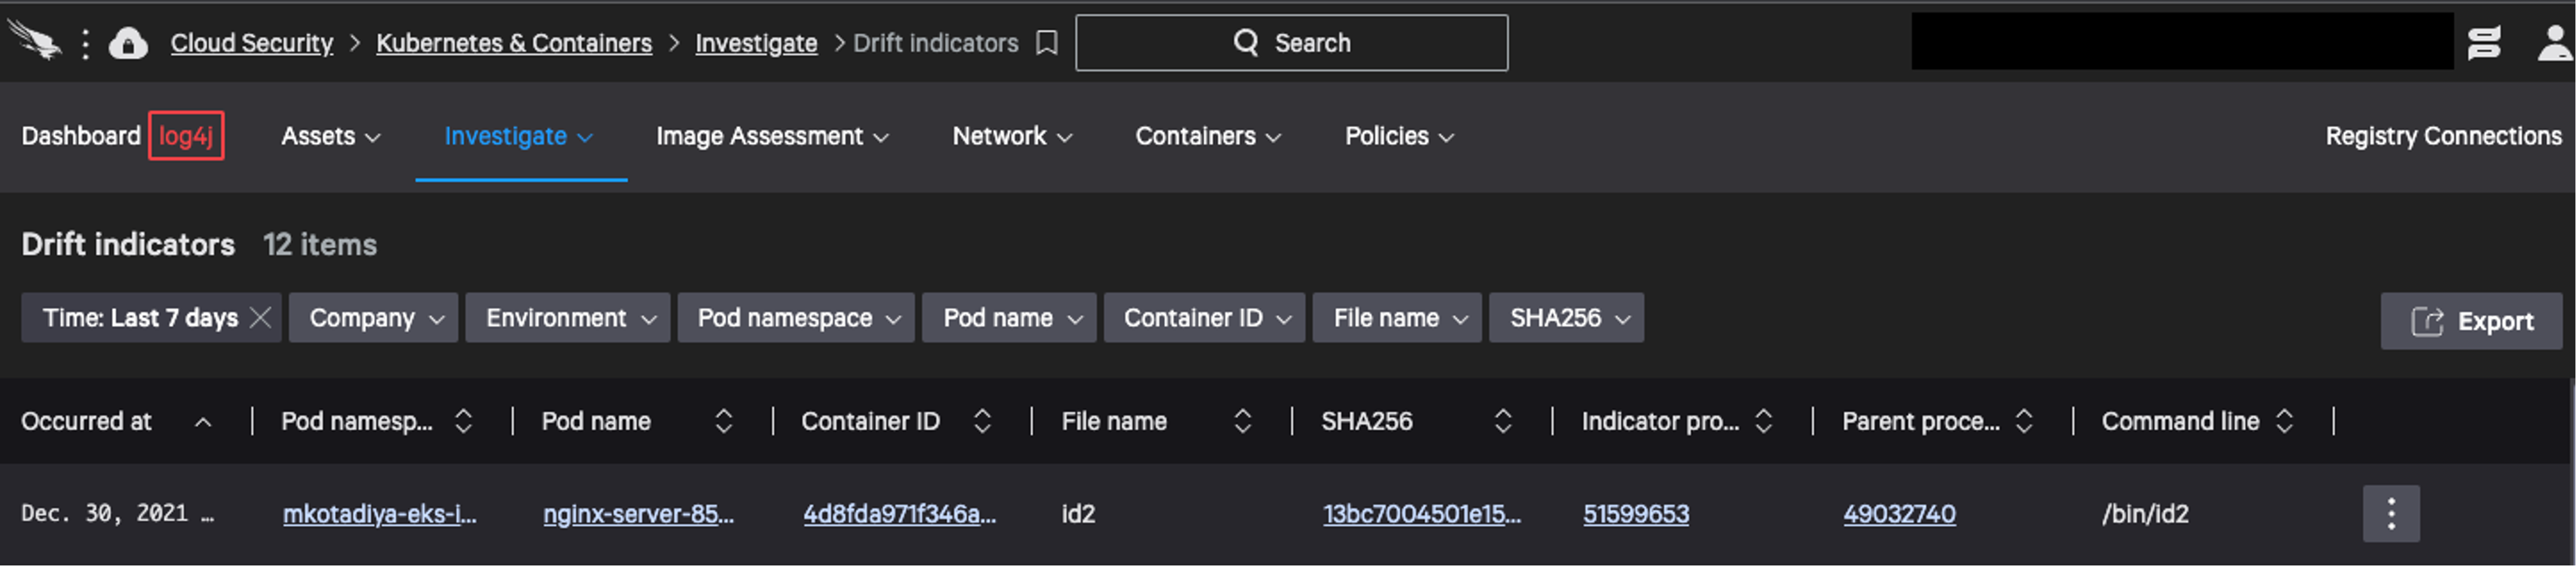Open the File name filter dropdown

click(1397, 318)
